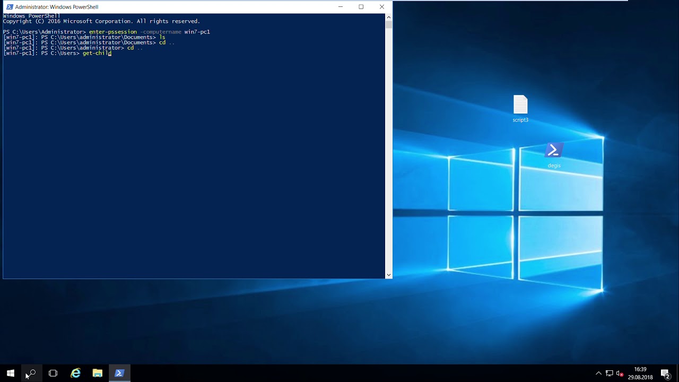Screen dimensions: 679x382
Task: Click the '-computername' parameter text
Action: pos(161,32)
